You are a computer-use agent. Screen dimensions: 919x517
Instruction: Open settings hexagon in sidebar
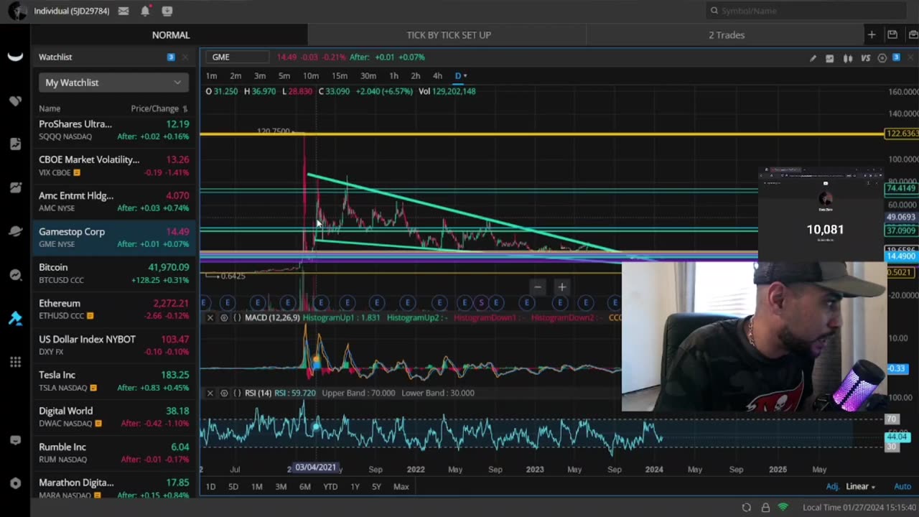point(15,483)
